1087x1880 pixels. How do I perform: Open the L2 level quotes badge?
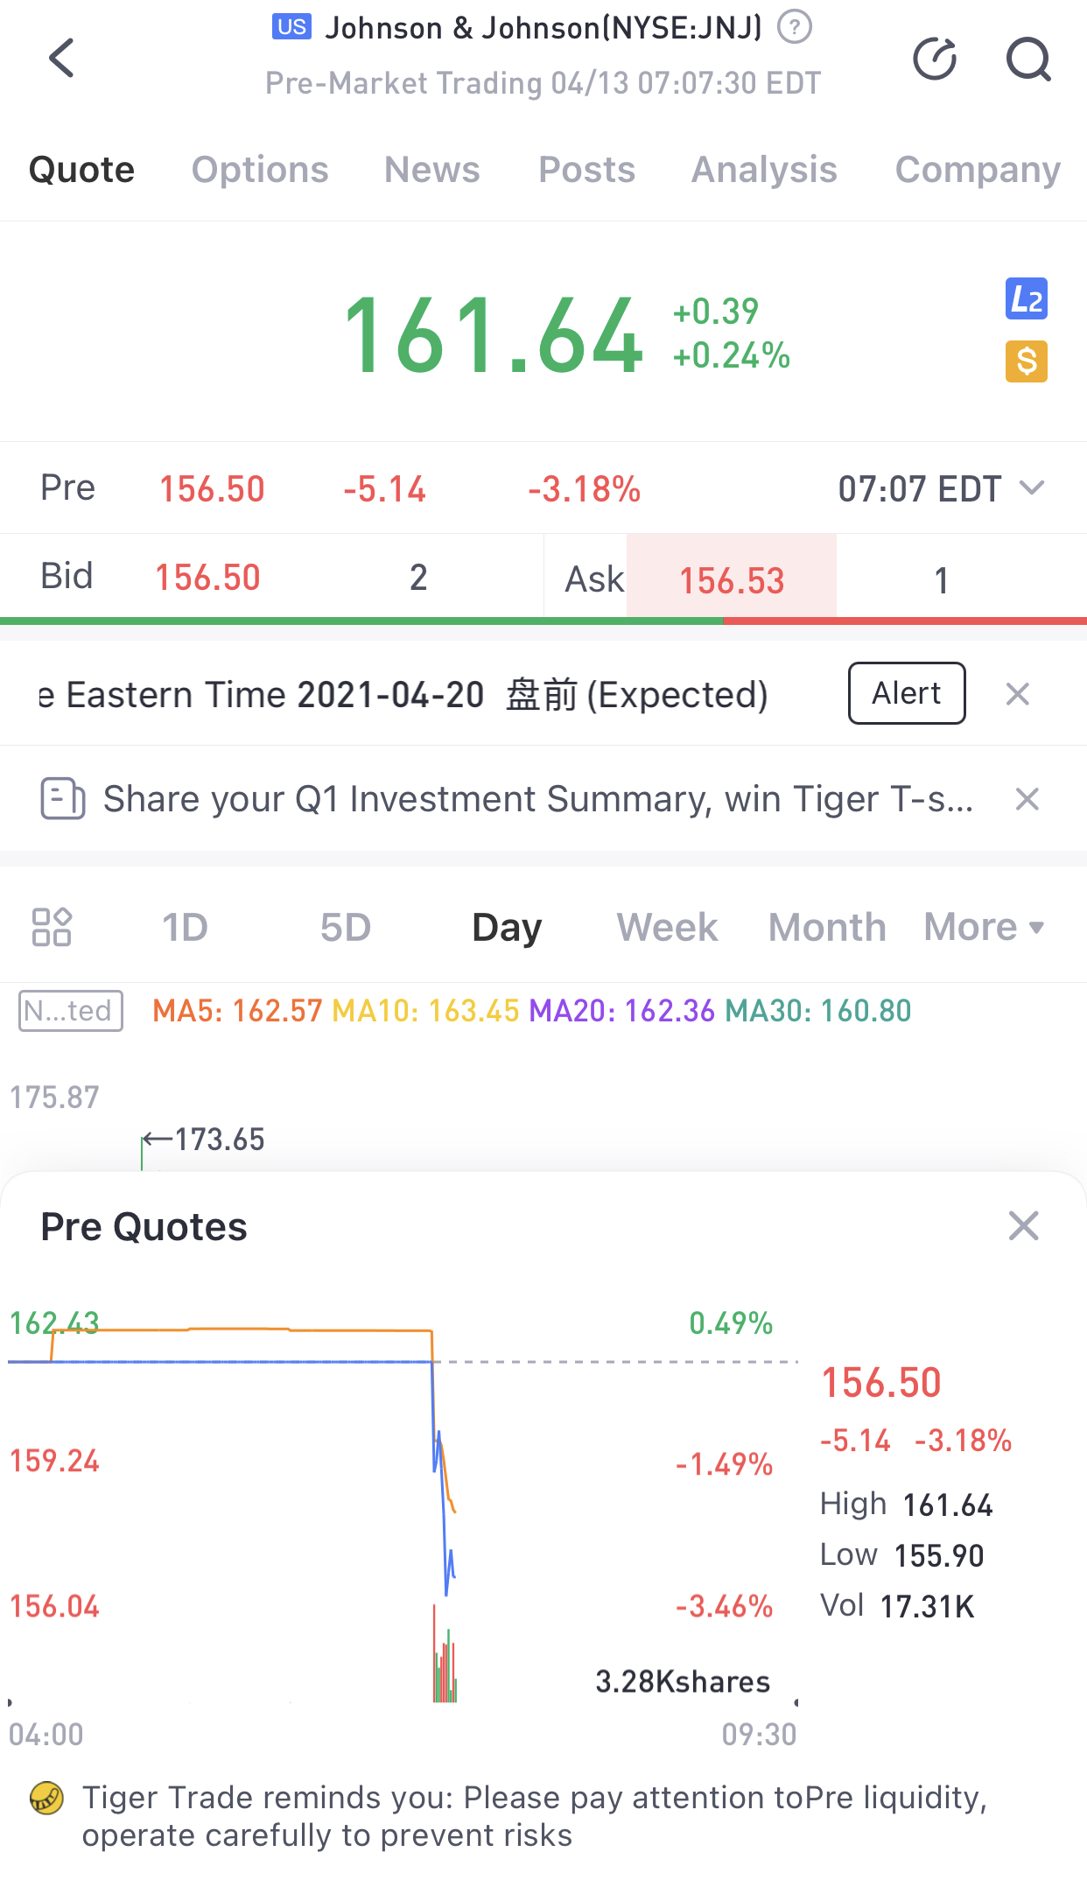1026,299
